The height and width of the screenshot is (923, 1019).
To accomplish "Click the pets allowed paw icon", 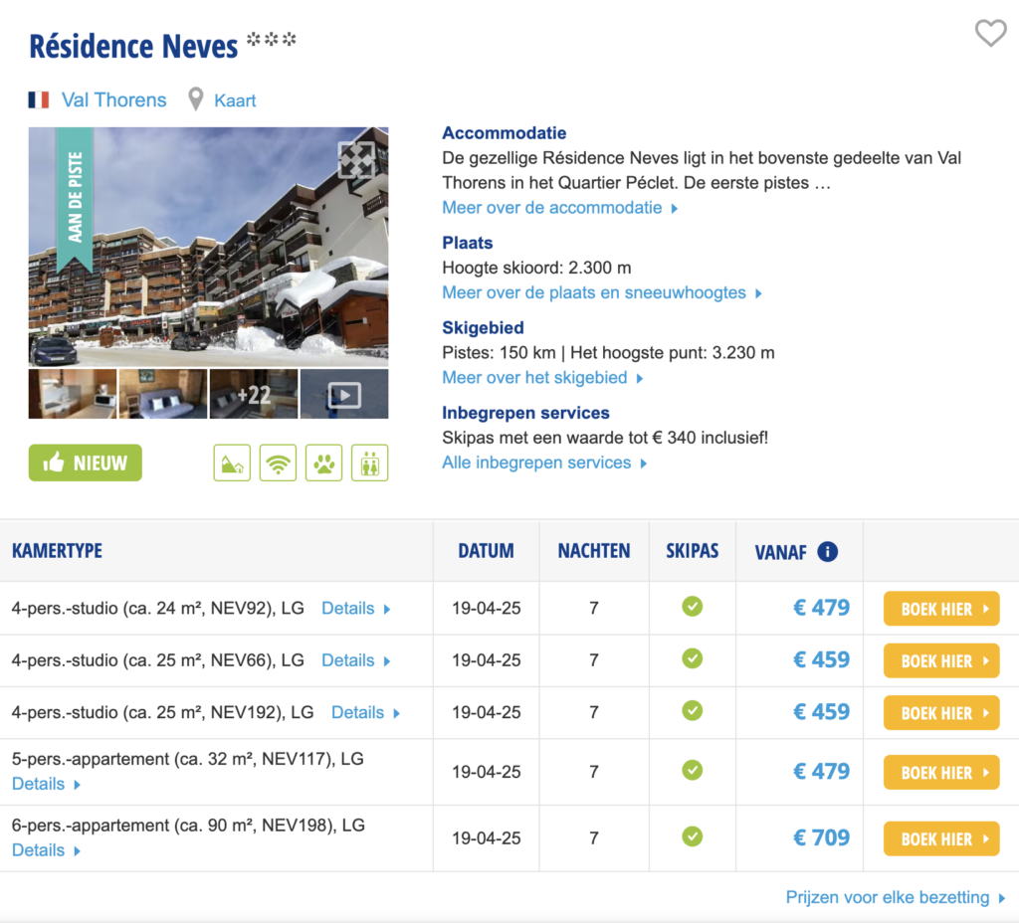I will pyautogui.click(x=323, y=462).
